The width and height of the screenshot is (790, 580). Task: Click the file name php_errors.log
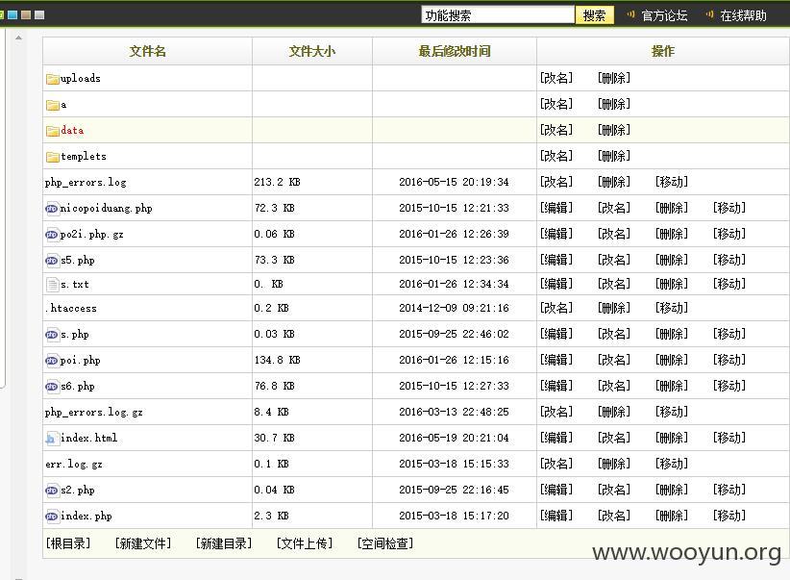pos(86,183)
